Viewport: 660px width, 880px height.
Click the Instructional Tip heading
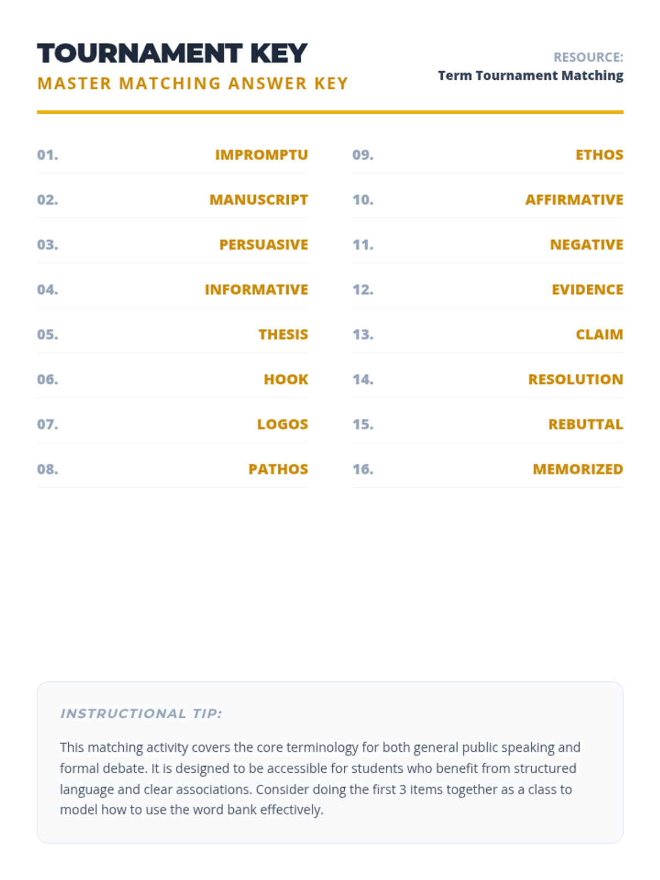[141, 714]
